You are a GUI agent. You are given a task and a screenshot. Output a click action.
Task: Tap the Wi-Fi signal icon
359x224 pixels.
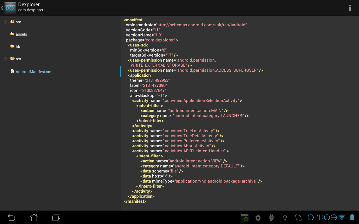(x=342, y=217)
